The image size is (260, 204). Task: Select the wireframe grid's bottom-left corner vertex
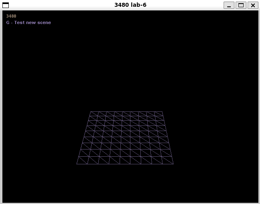[x=77, y=164]
